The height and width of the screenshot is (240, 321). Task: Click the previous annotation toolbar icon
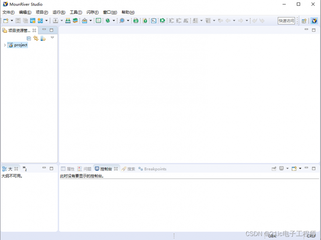[208, 21]
